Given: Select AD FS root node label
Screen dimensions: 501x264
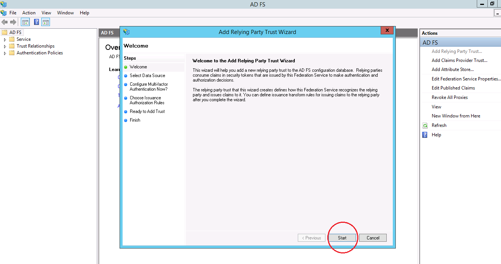Looking at the screenshot, I should pyautogui.click(x=15, y=32).
